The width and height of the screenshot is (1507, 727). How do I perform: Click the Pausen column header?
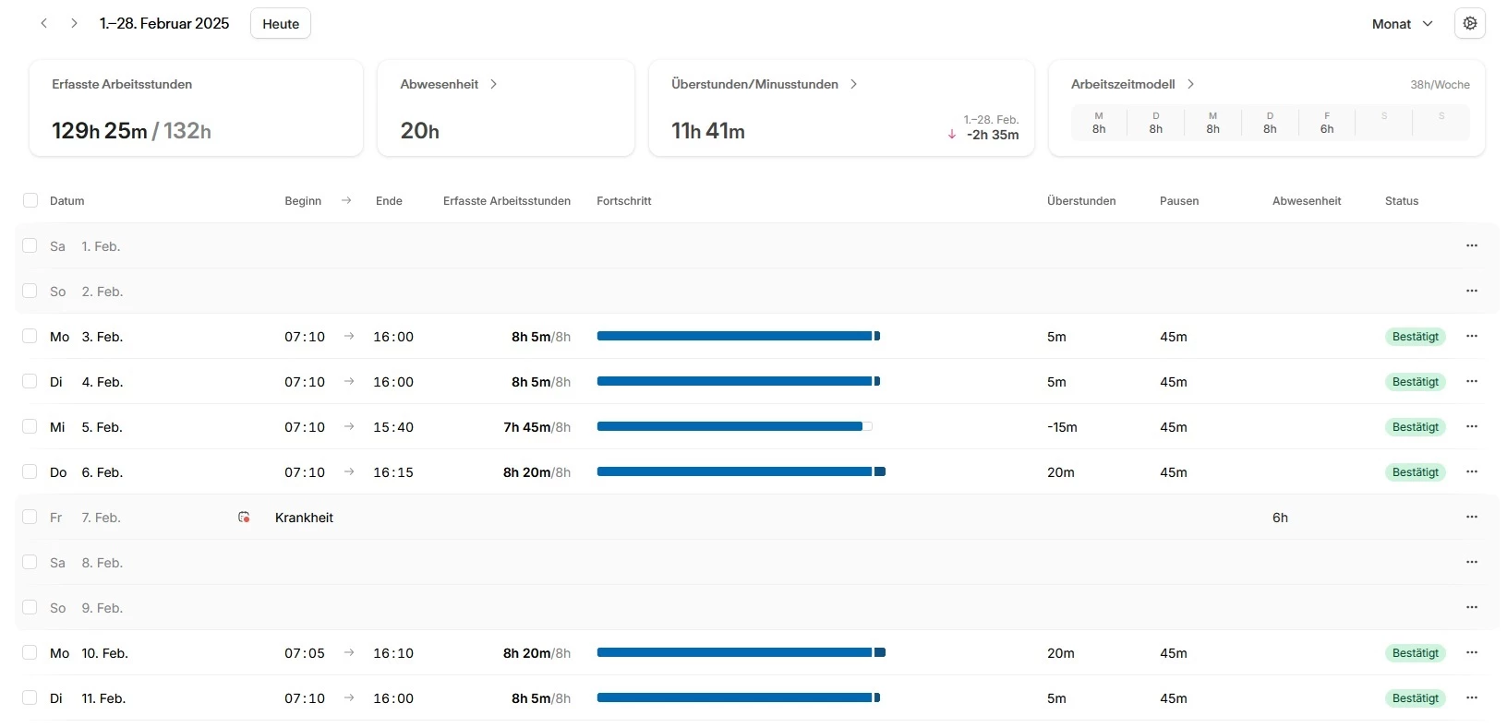(1179, 201)
